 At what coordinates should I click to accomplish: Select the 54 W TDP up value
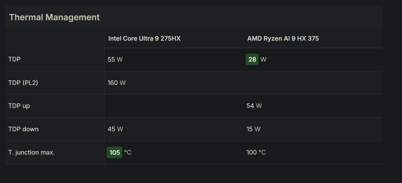pyautogui.click(x=254, y=106)
